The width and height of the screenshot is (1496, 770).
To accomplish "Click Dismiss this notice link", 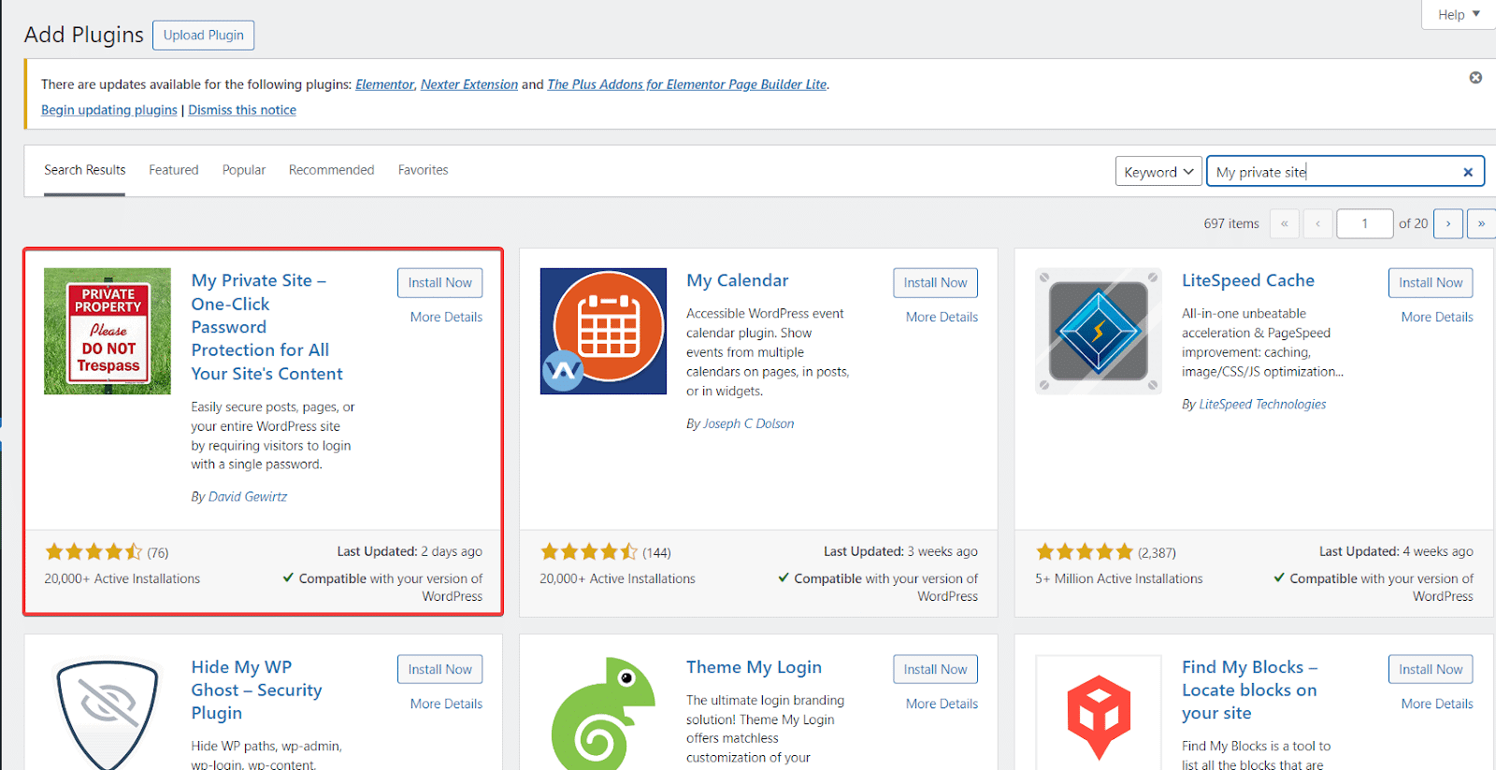I will pos(242,110).
